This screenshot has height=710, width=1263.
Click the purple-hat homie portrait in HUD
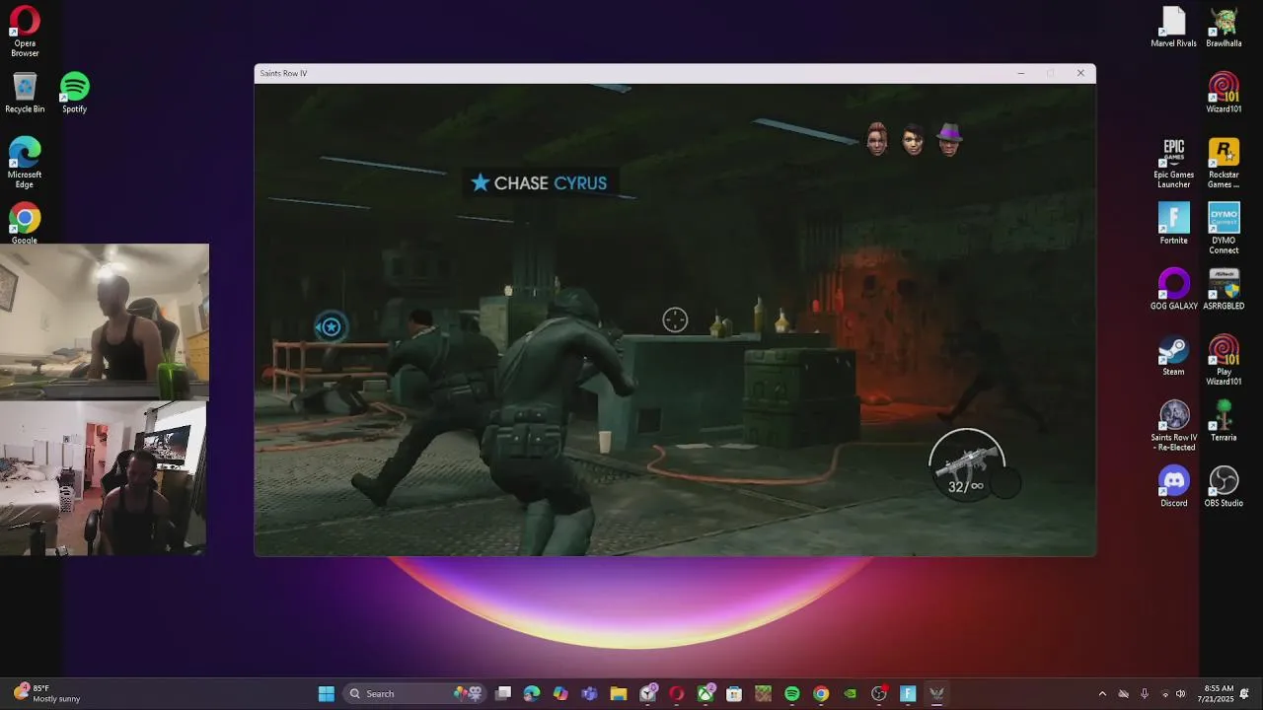click(949, 139)
